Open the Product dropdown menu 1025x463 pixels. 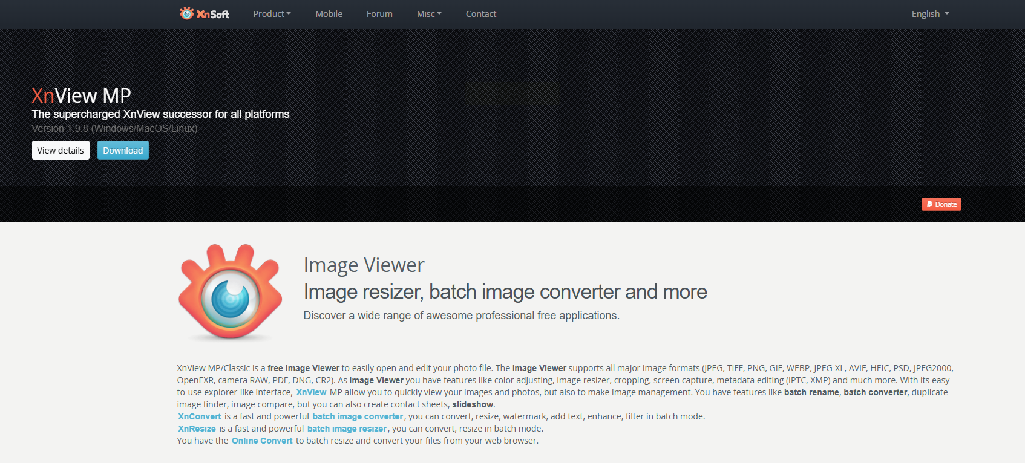point(272,14)
